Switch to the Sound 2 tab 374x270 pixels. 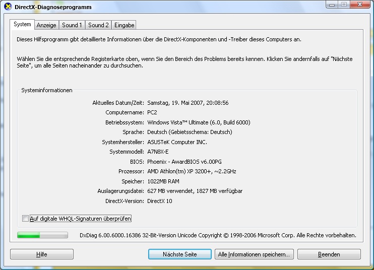(x=98, y=25)
